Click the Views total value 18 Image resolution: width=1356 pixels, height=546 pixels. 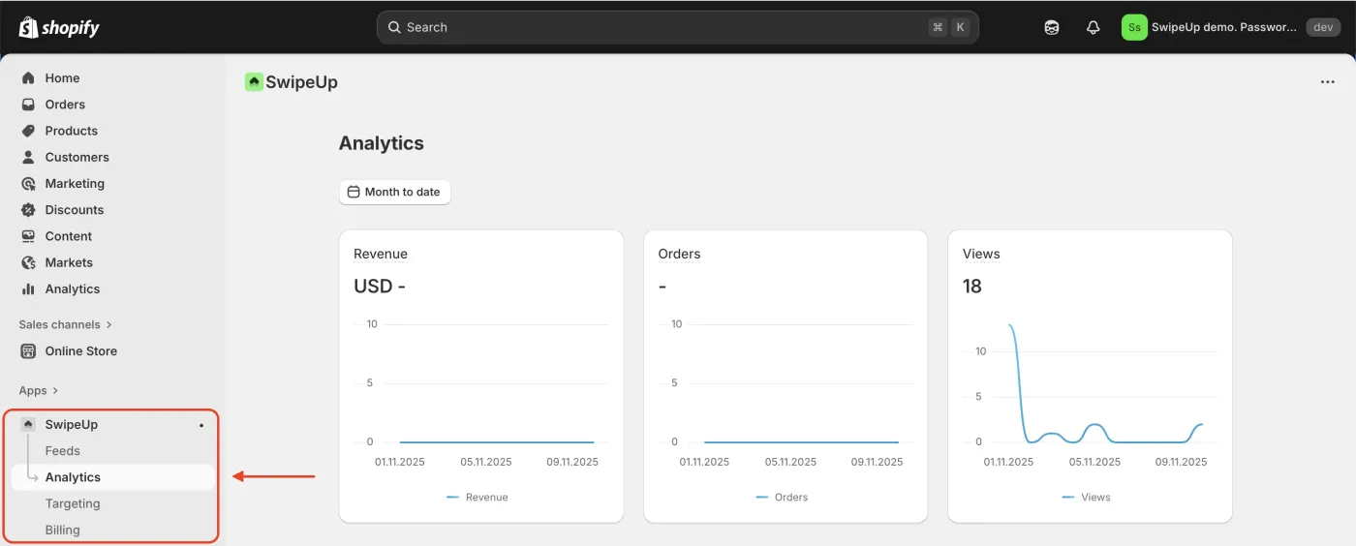click(972, 286)
